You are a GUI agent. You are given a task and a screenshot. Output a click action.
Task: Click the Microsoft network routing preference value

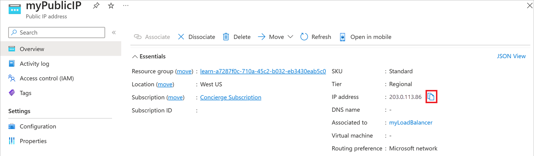tap(413, 149)
